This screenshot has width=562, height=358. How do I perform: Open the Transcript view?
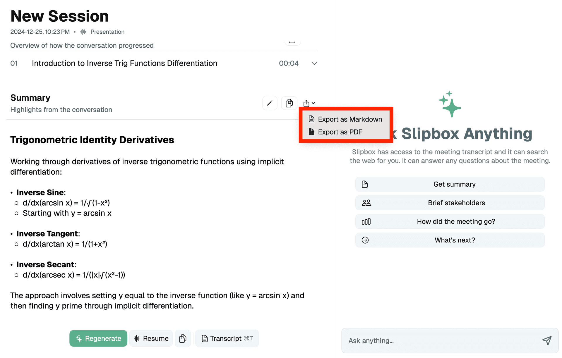tap(227, 338)
